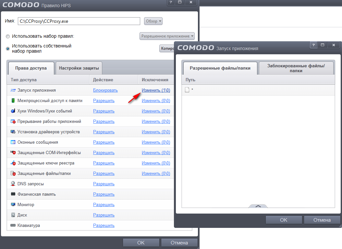Click the Исключения column header

(x=156, y=80)
